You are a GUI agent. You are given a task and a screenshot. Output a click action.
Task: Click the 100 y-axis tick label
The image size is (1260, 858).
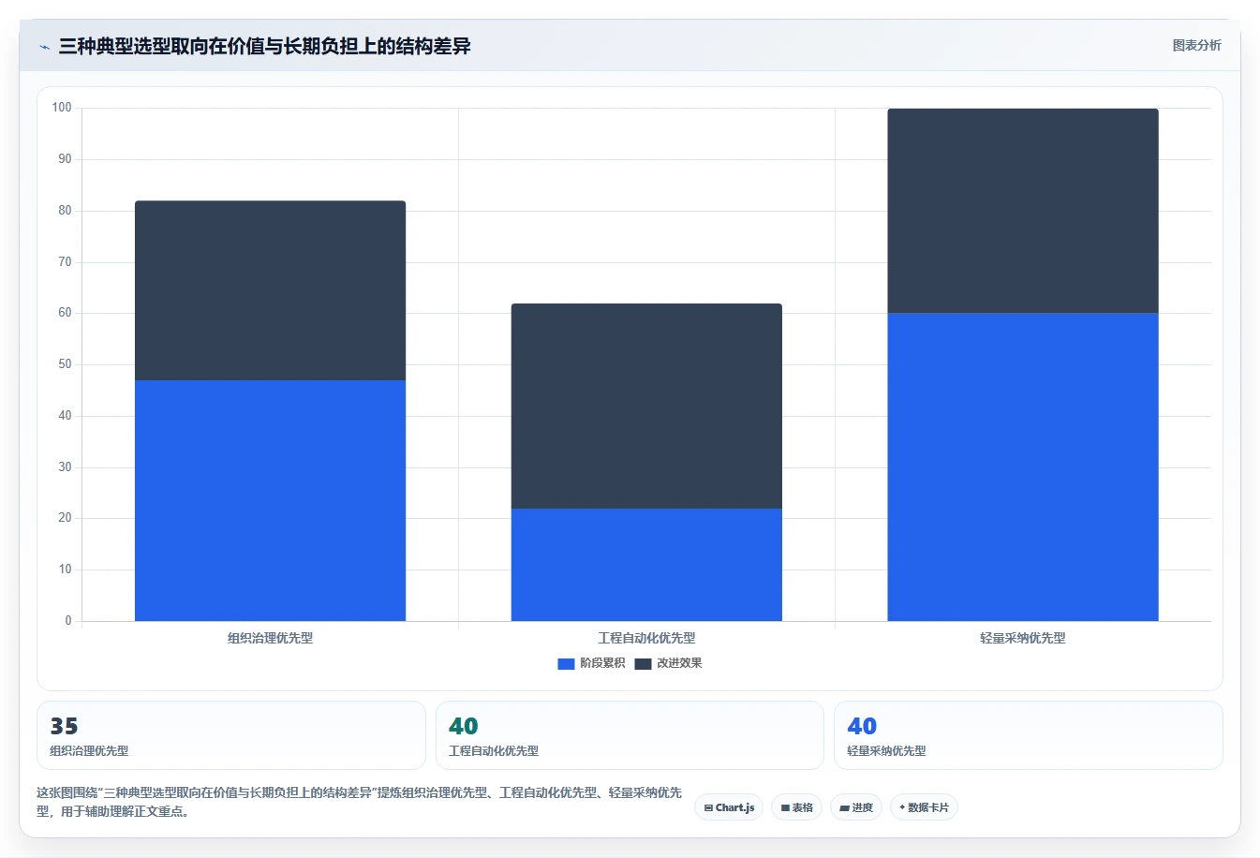click(x=62, y=108)
